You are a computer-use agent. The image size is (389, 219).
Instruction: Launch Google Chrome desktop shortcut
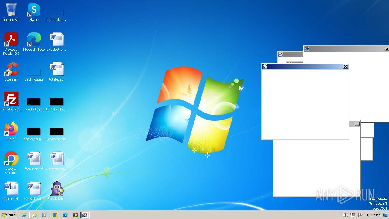point(11,163)
